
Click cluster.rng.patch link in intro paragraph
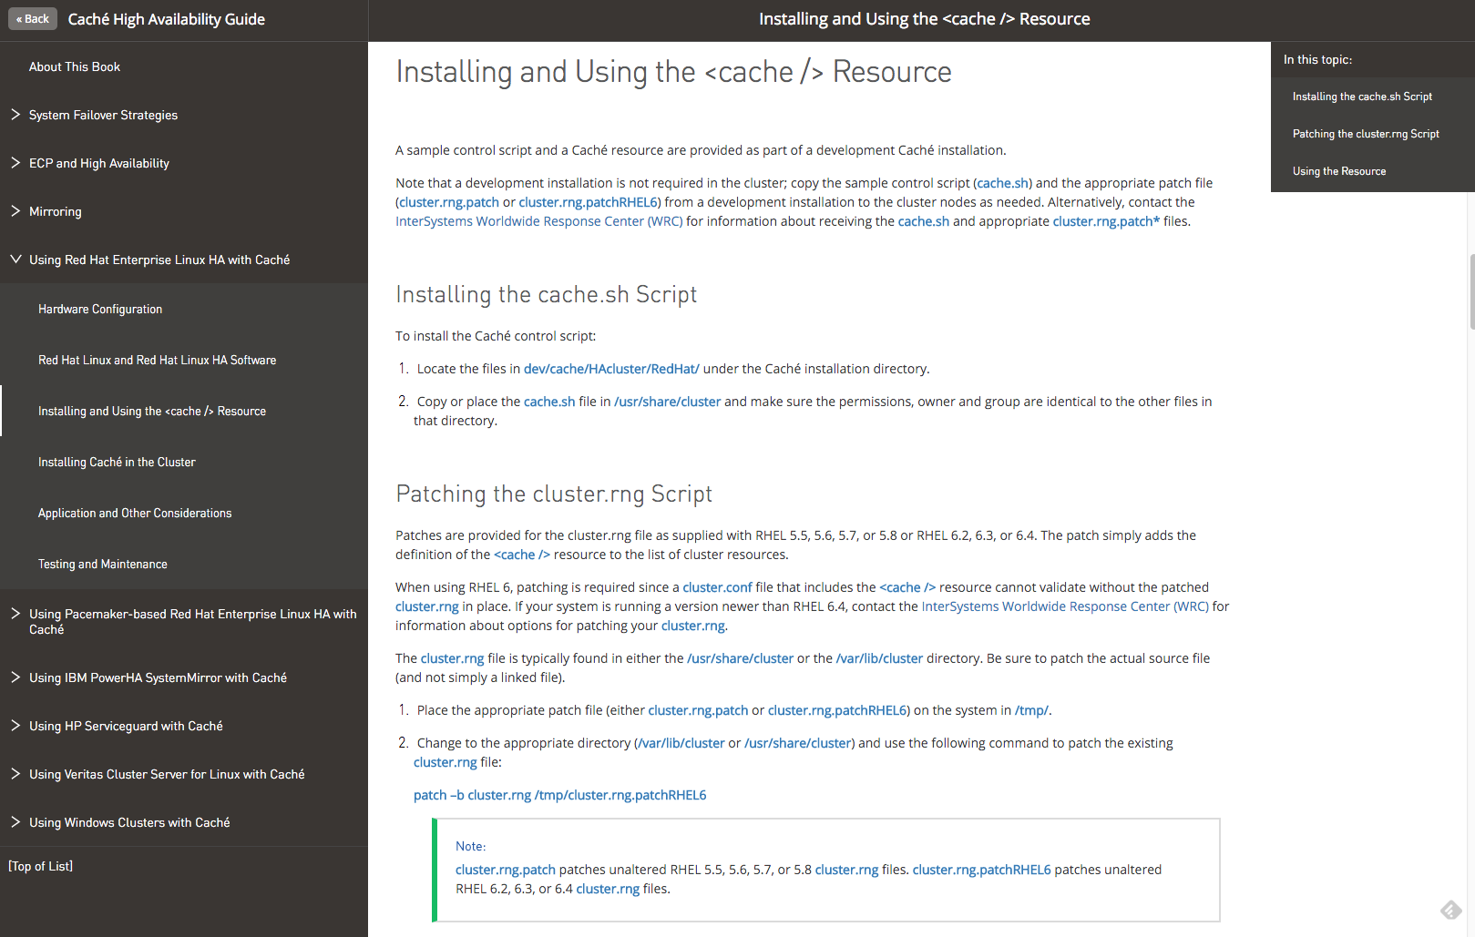[449, 202]
